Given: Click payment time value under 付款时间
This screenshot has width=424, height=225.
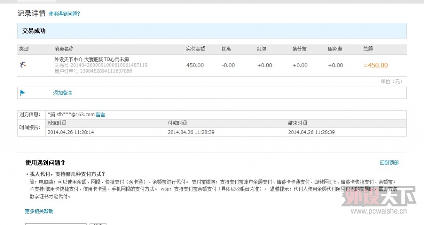Looking at the screenshot, I should pyautogui.click(x=191, y=132).
